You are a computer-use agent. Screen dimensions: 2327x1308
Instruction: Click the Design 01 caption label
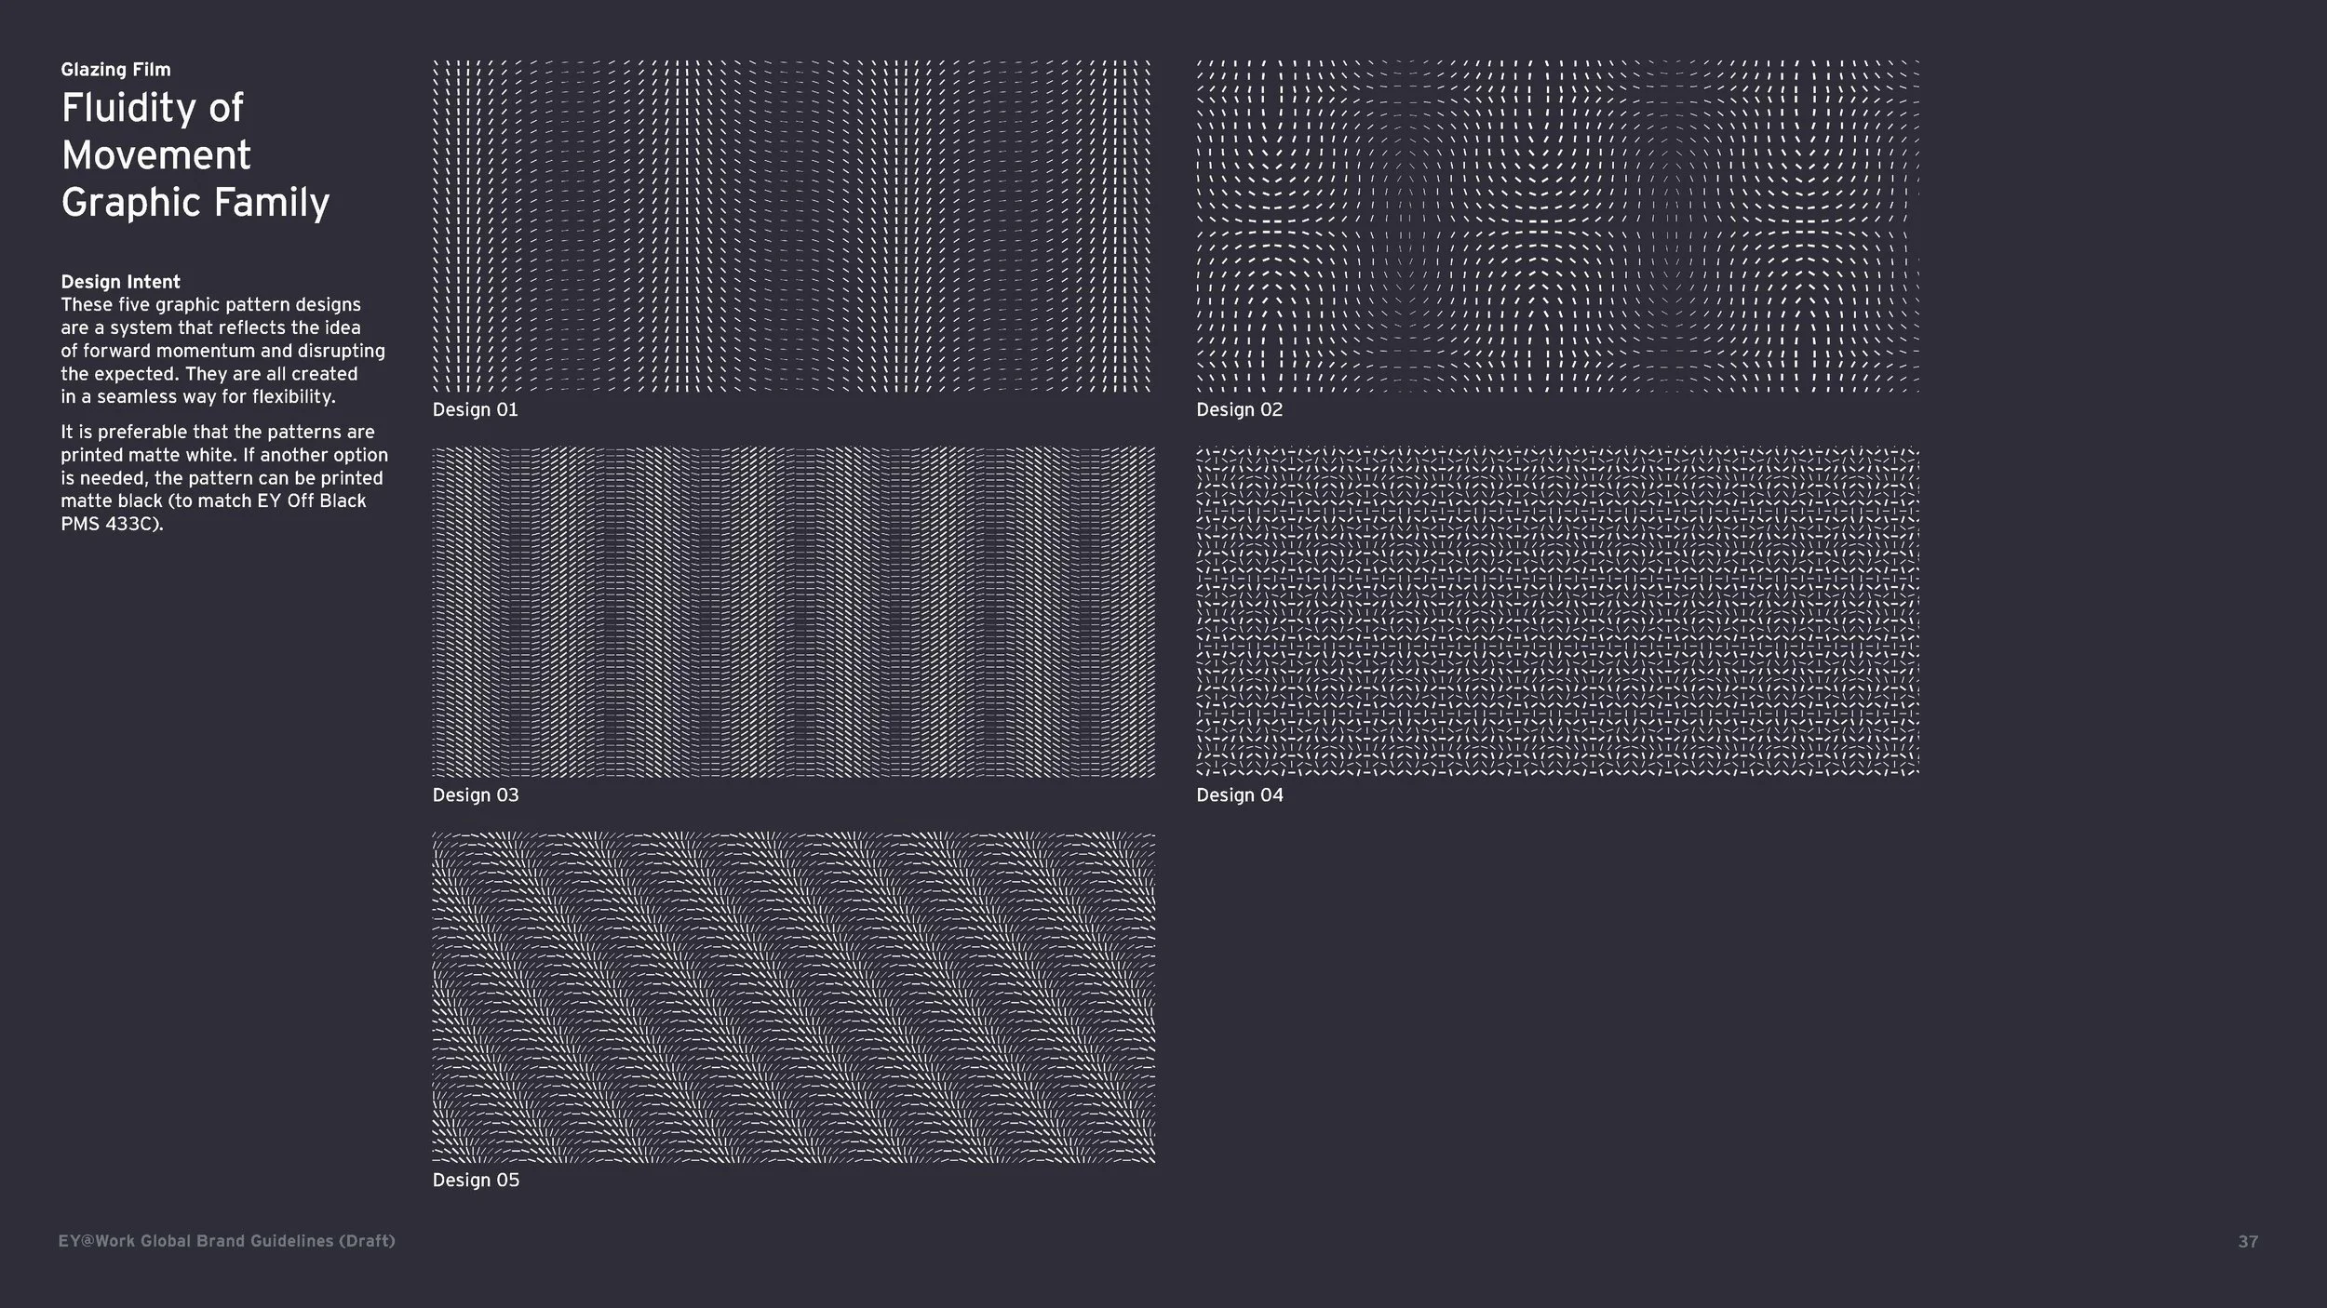click(475, 409)
